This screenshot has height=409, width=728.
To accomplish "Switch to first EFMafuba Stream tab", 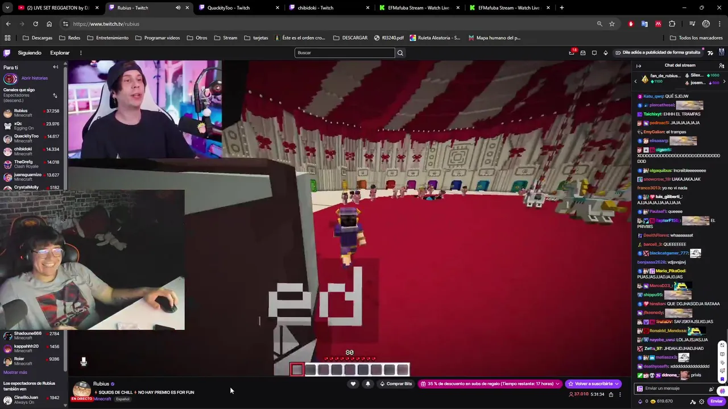I will coord(419,8).
